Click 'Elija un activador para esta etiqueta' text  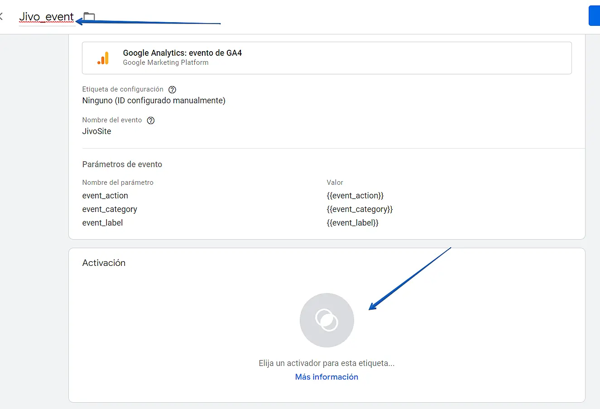pyautogui.click(x=326, y=363)
